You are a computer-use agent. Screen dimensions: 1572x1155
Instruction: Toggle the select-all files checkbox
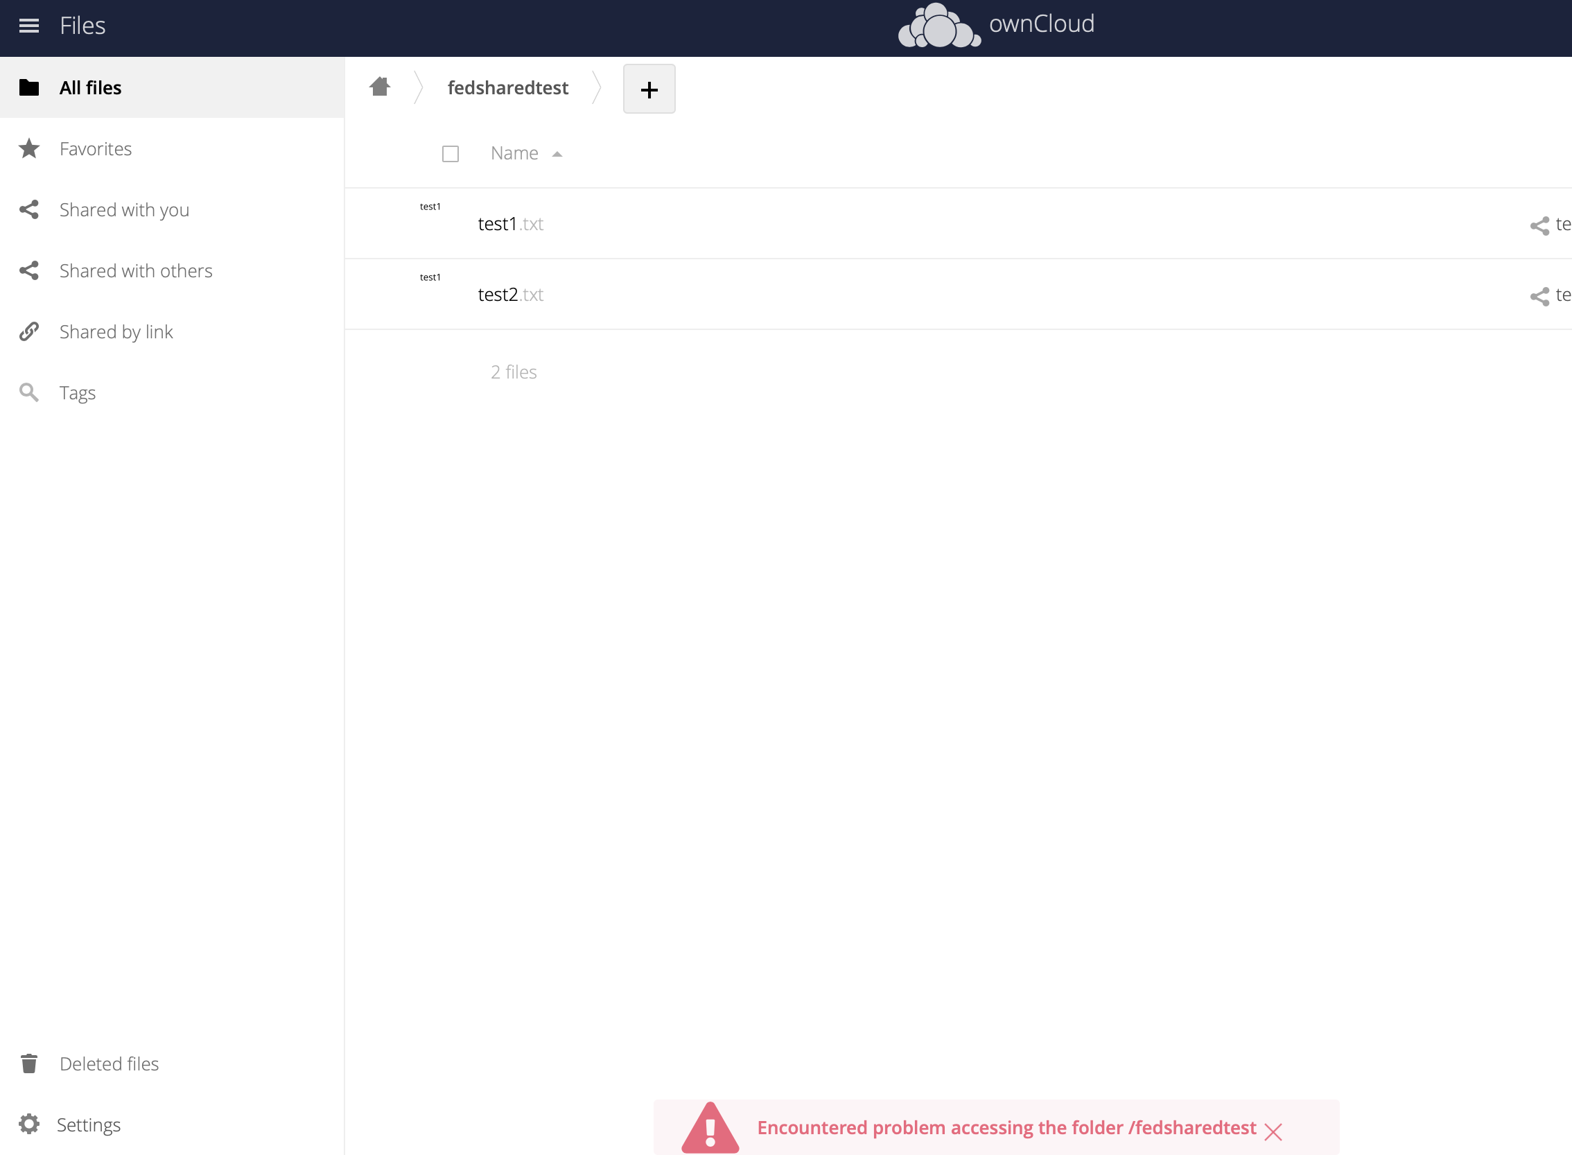pyautogui.click(x=450, y=154)
